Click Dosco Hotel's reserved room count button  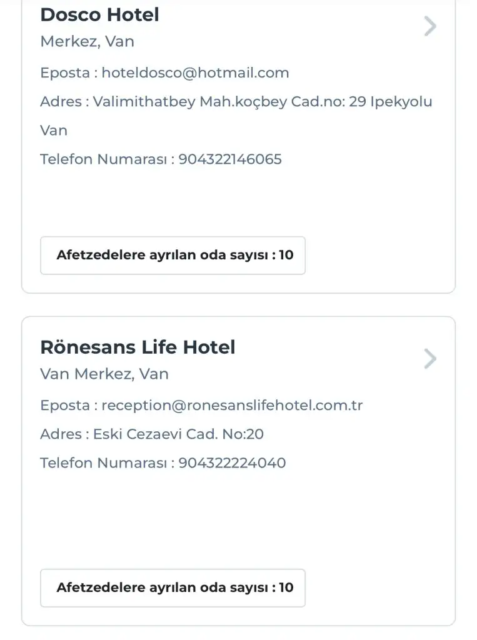173,255
